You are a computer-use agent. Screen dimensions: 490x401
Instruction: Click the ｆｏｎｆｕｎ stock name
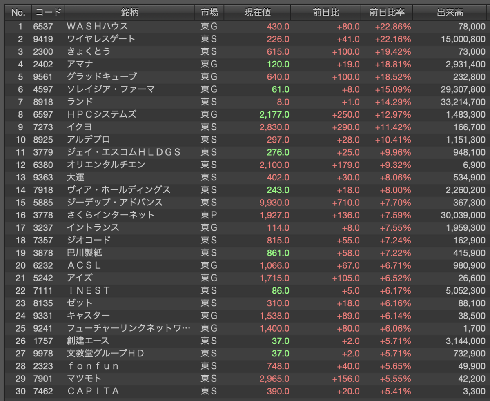pos(93,366)
